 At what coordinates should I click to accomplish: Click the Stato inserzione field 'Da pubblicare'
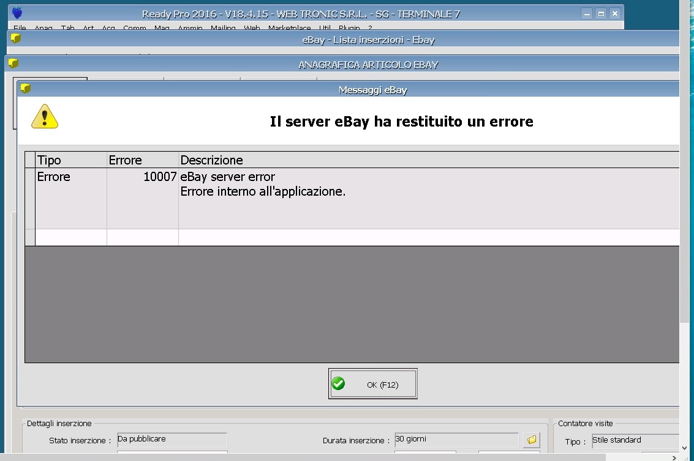tap(172, 440)
